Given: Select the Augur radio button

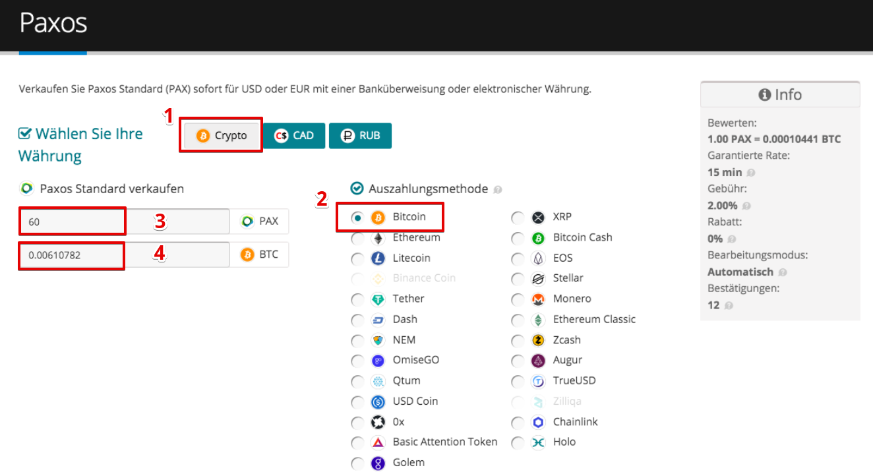Looking at the screenshot, I should pyautogui.click(x=518, y=361).
